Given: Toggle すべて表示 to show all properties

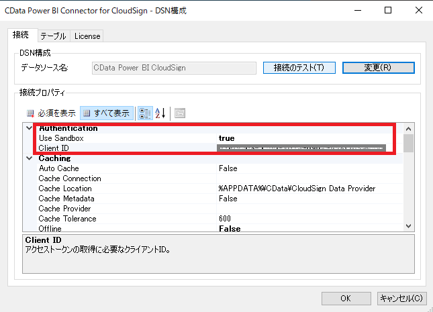Looking at the screenshot, I should pyautogui.click(x=107, y=113).
